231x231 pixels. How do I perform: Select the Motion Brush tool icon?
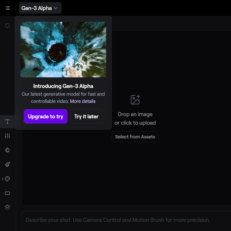point(7,165)
